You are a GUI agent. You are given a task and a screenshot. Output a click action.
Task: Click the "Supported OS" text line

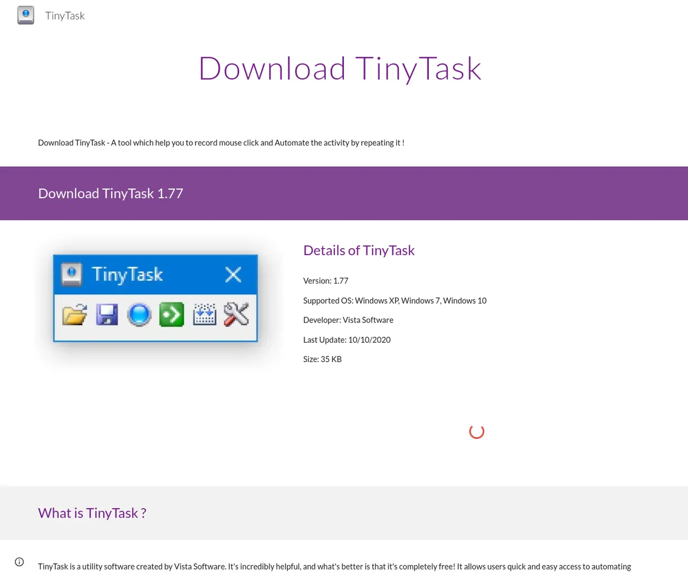tap(394, 300)
